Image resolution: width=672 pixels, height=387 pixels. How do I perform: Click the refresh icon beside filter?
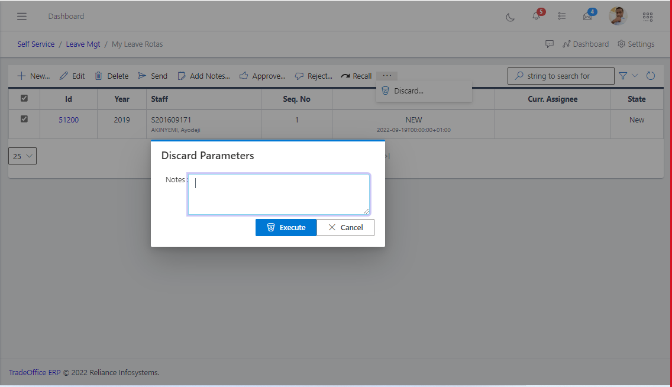coord(651,76)
